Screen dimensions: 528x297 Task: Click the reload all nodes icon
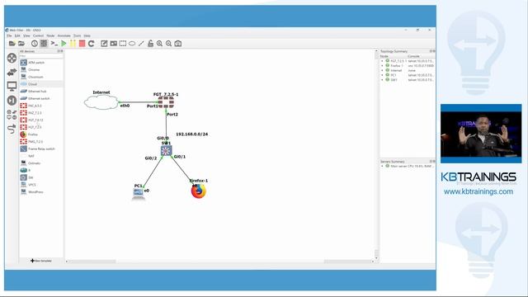click(x=92, y=44)
